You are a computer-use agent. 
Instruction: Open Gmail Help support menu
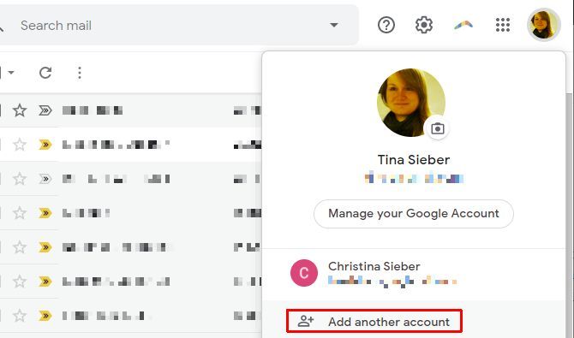386,25
